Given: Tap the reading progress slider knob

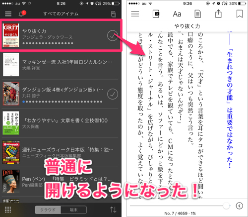Looking at the screenshot, I should point(226,206).
